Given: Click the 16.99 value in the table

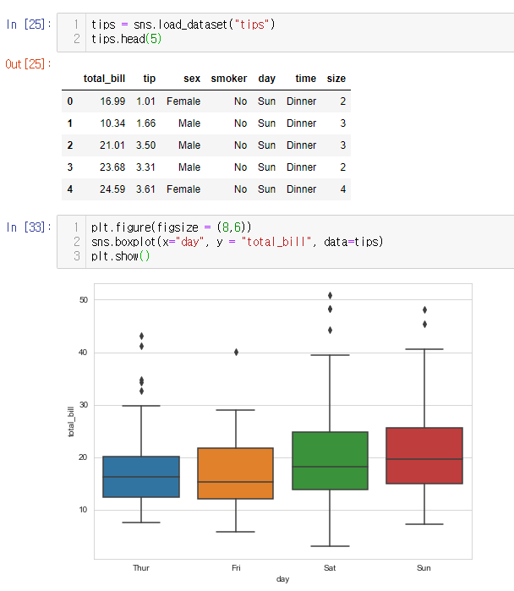Looking at the screenshot, I should pos(112,101).
